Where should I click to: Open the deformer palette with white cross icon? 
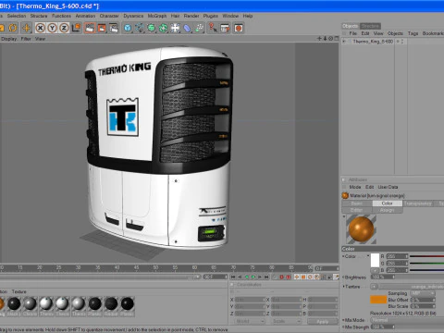[x=175, y=28]
